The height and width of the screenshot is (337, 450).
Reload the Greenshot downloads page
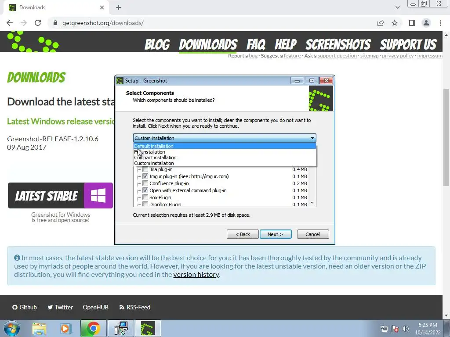pyautogui.click(x=38, y=23)
